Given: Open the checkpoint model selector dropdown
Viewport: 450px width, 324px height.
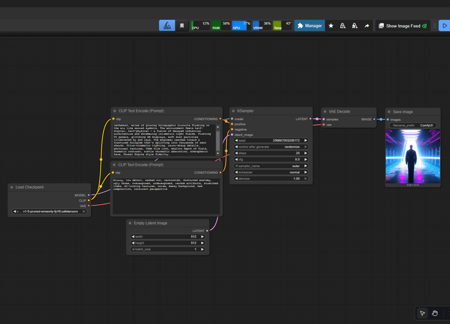Looking at the screenshot, I should click(x=50, y=212).
